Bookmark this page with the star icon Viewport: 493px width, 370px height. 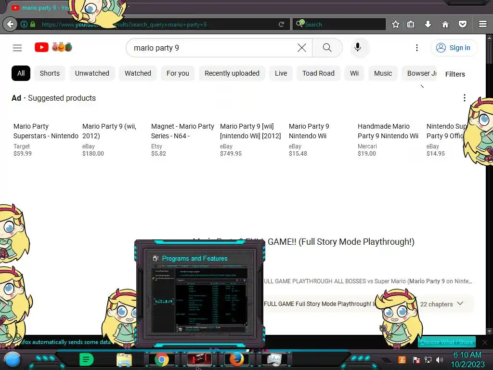pos(396,24)
